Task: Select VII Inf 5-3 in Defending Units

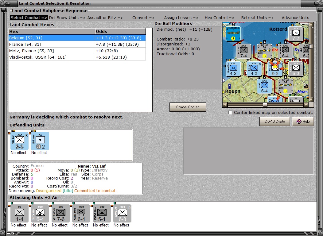Action: click(x=20, y=141)
